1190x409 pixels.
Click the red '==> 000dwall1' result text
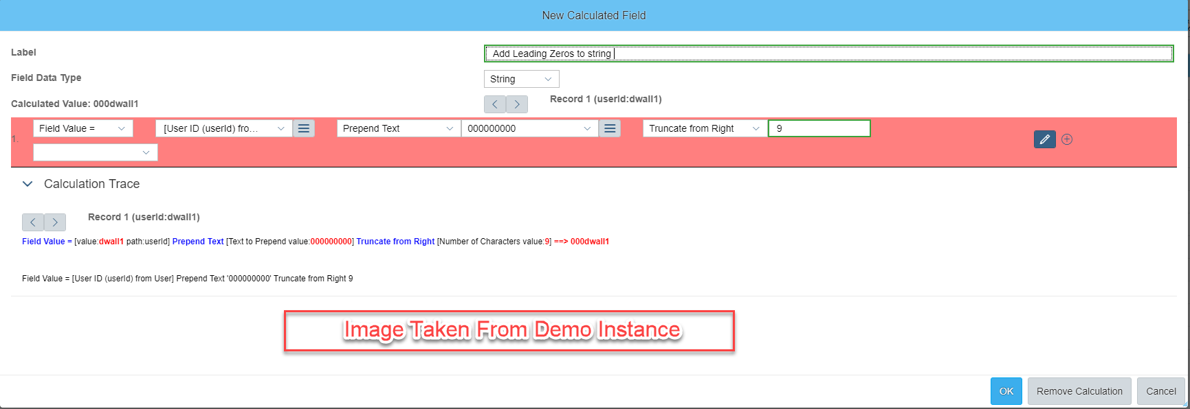click(582, 242)
